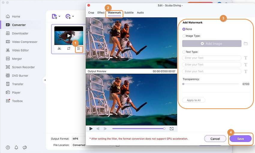Switch to the Subtitle tab
Image resolution: width=255 pixels, height=153 pixels.
tap(129, 13)
